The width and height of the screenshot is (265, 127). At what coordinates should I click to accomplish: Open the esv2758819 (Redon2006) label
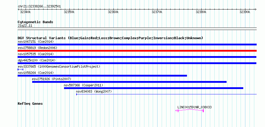(x=38, y=48)
